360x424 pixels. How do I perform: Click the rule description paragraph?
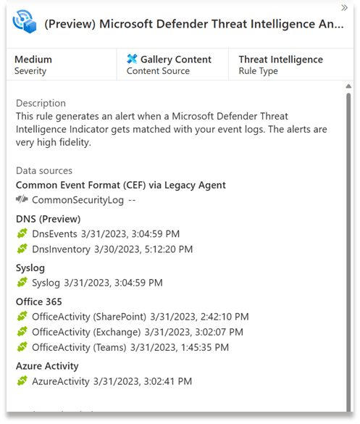[172, 129]
